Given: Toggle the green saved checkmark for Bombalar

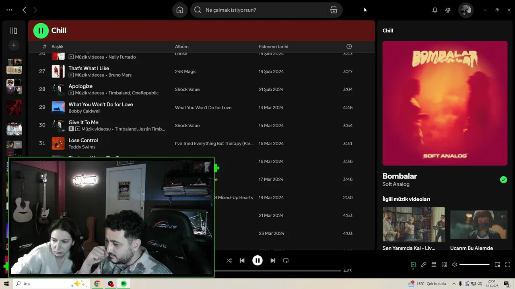Looking at the screenshot, I should [x=503, y=179].
